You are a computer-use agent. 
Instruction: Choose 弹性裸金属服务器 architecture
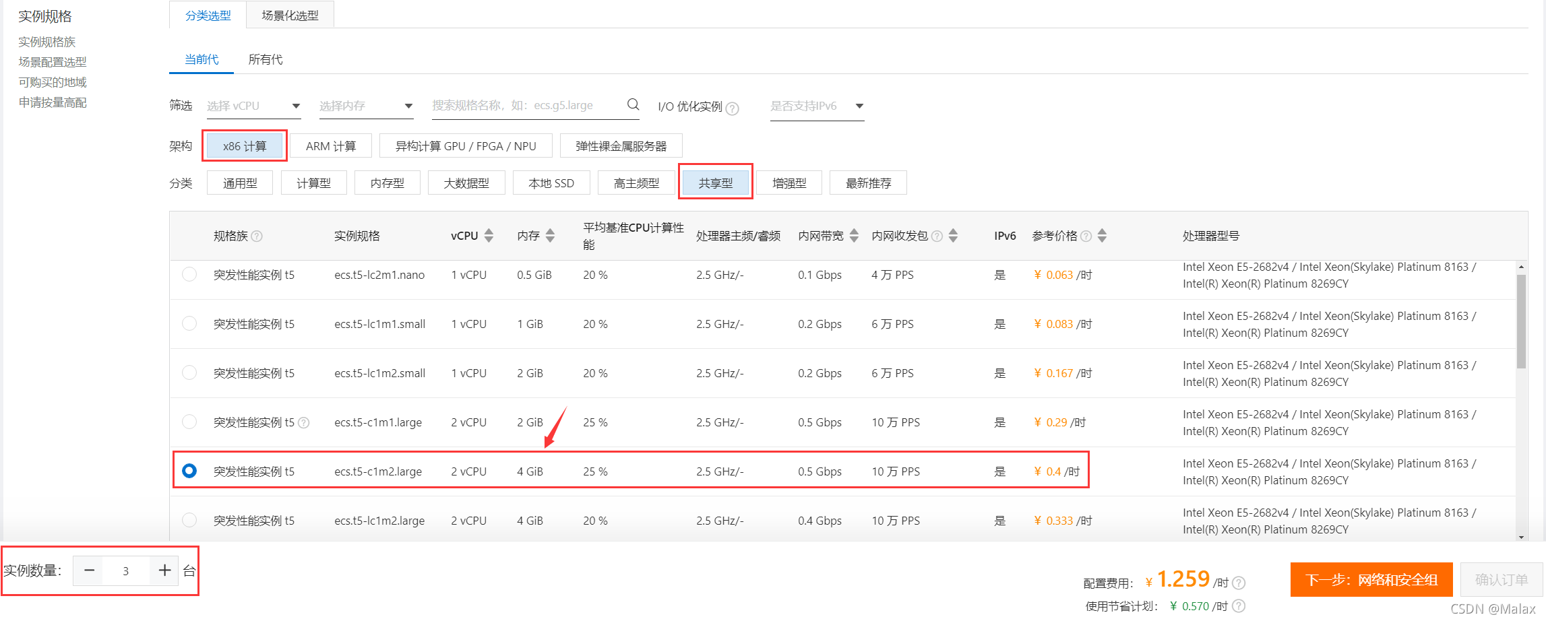[621, 146]
